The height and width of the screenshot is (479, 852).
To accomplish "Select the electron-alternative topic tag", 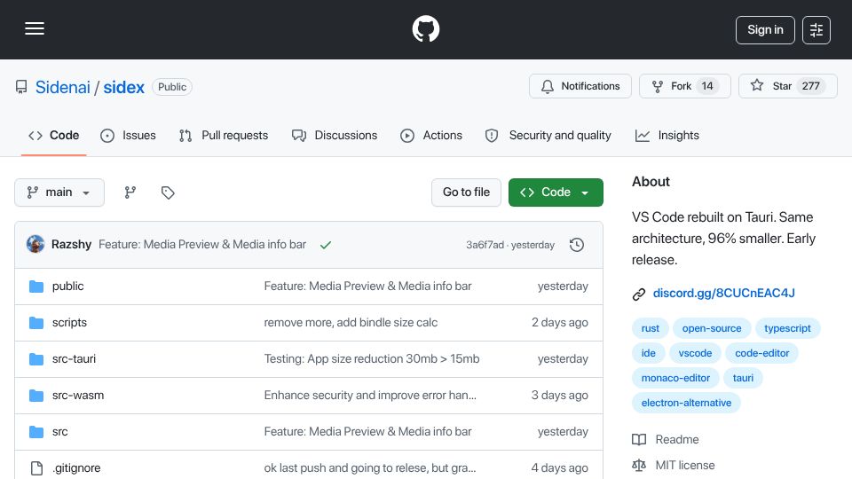I will point(686,403).
